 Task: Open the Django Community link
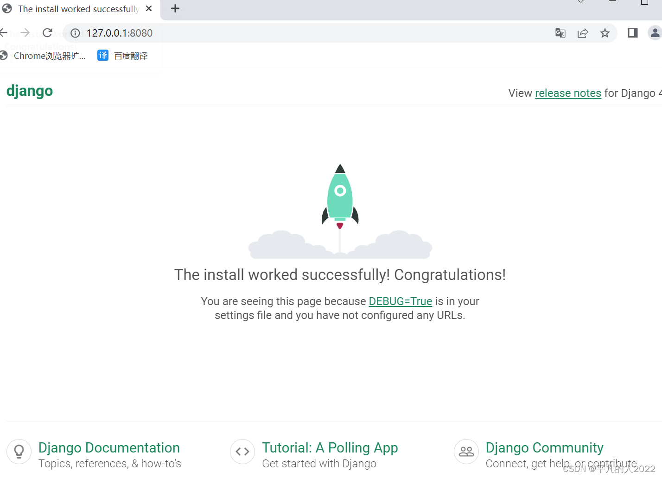(x=545, y=448)
